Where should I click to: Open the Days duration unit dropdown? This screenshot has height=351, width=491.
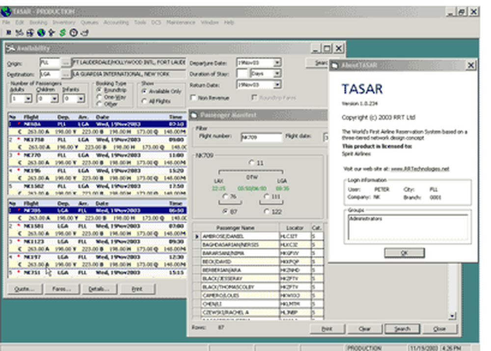[x=277, y=74]
